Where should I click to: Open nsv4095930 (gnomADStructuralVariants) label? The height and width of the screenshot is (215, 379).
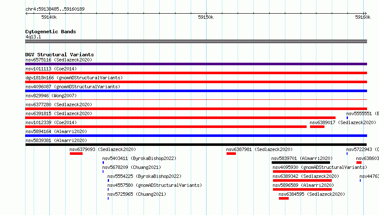(320, 167)
